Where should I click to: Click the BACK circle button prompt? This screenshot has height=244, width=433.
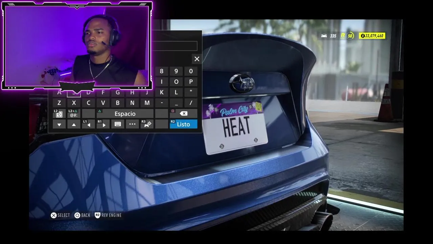point(82,215)
